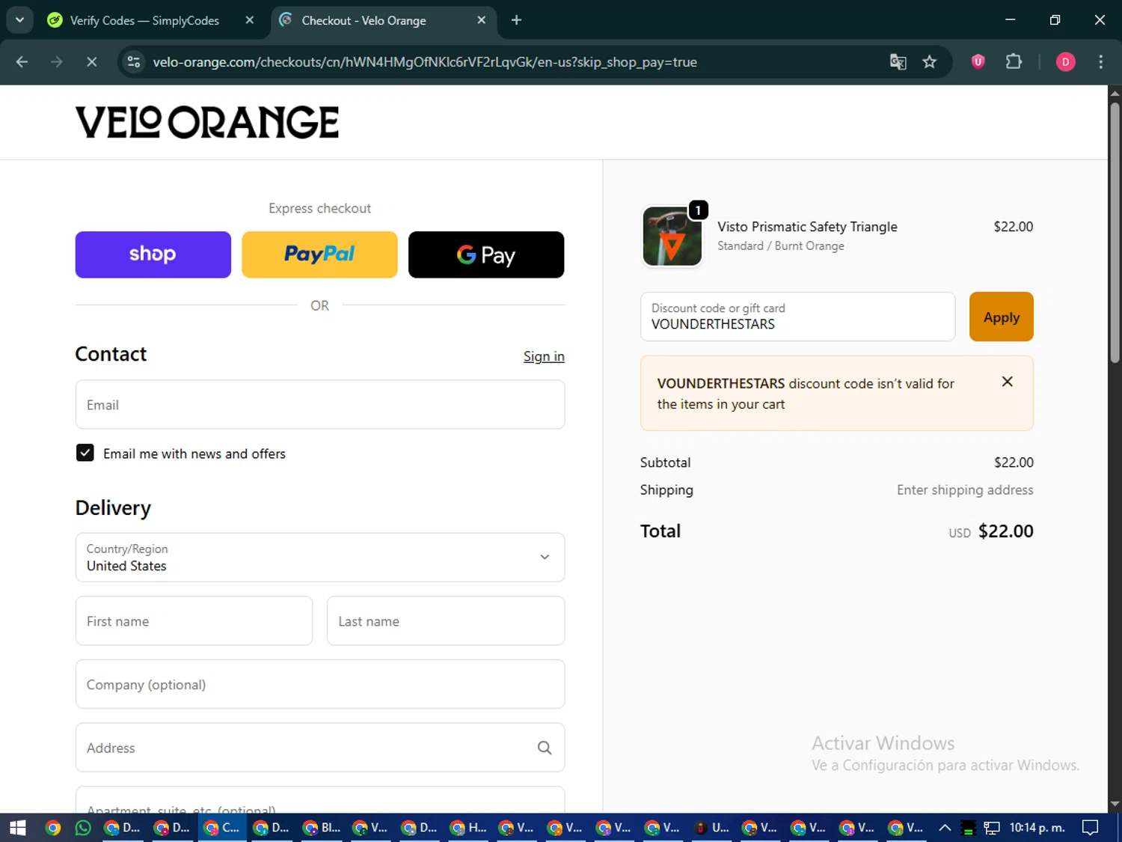The image size is (1122, 842).
Task: Open the tab search dropdown
Action: tap(19, 20)
